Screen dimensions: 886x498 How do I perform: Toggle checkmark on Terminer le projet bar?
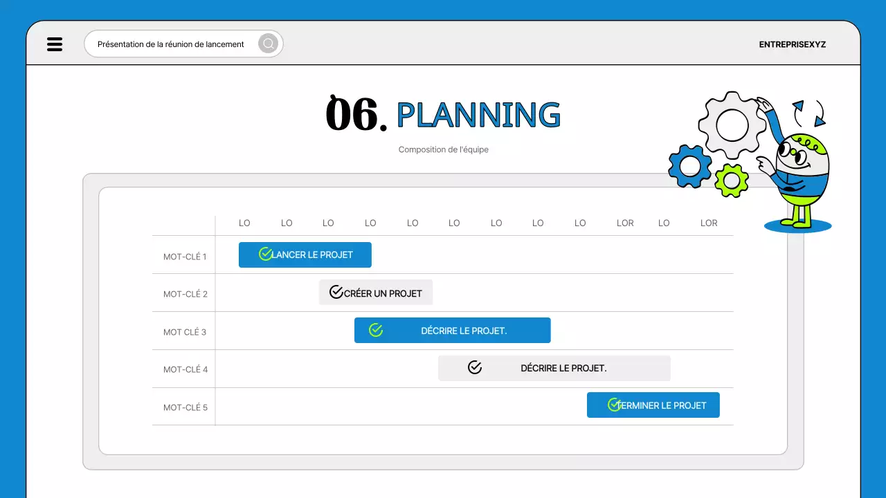coord(613,405)
